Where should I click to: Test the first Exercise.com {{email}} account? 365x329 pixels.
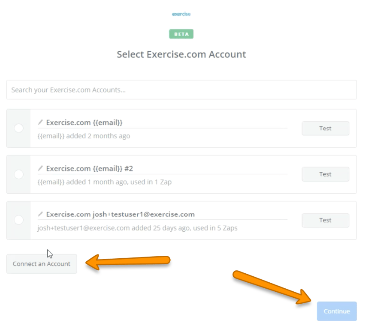point(325,128)
